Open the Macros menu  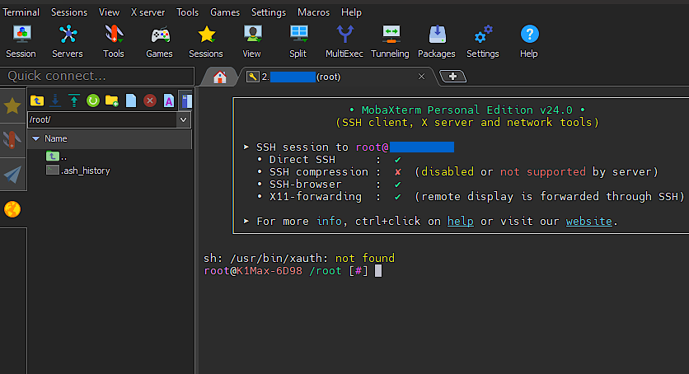pyautogui.click(x=313, y=12)
